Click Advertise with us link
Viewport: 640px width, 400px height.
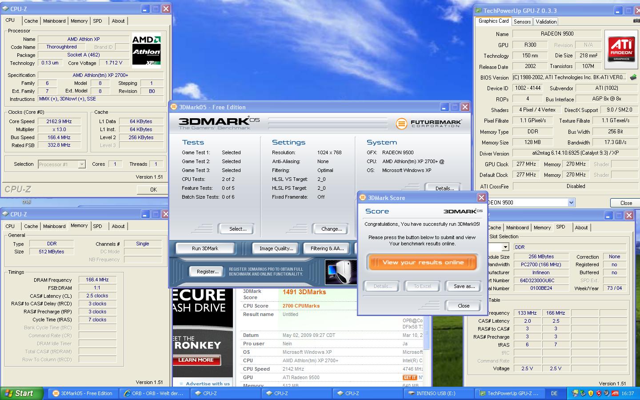tap(208, 384)
